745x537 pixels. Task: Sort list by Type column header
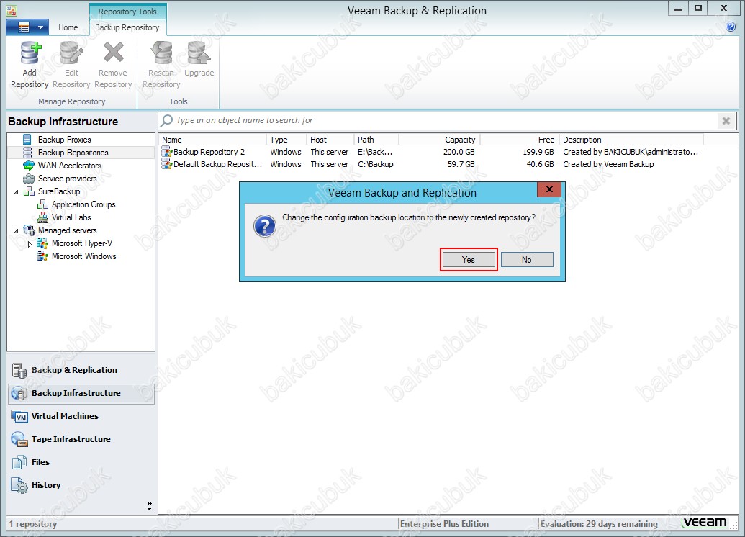[286, 140]
